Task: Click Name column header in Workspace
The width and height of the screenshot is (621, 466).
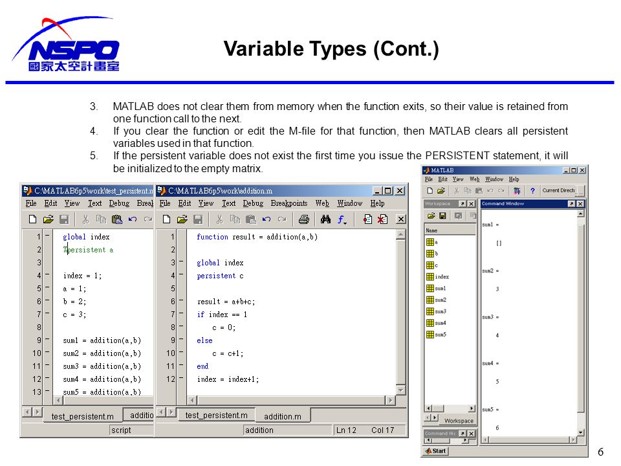Action: pos(450,230)
